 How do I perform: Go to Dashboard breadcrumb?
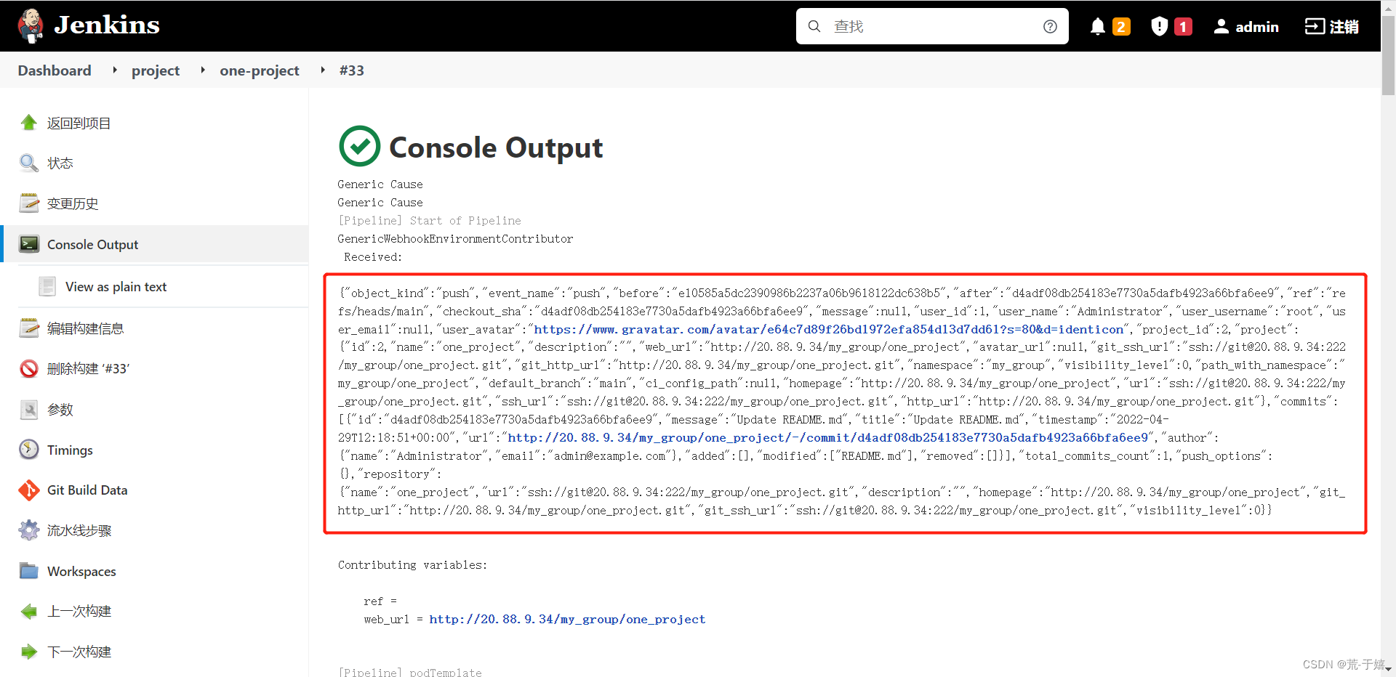(55, 70)
